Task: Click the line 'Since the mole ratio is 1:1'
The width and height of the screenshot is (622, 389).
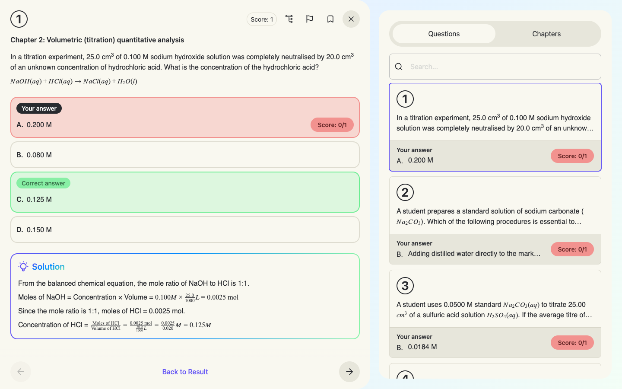Action: pyautogui.click(x=102, y=311)
